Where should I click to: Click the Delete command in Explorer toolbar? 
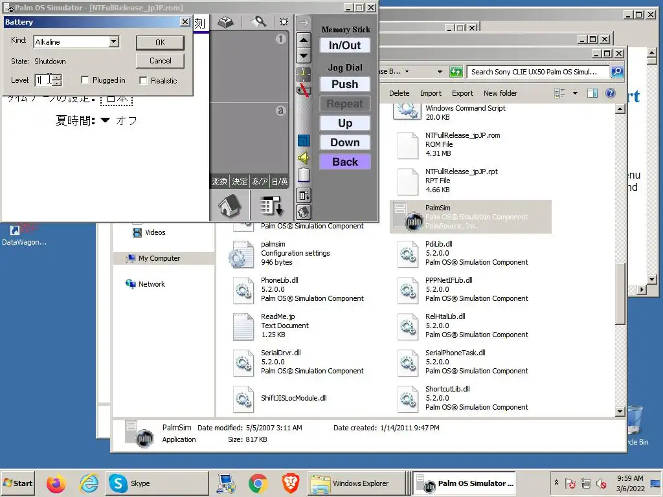tap(399, 93)
